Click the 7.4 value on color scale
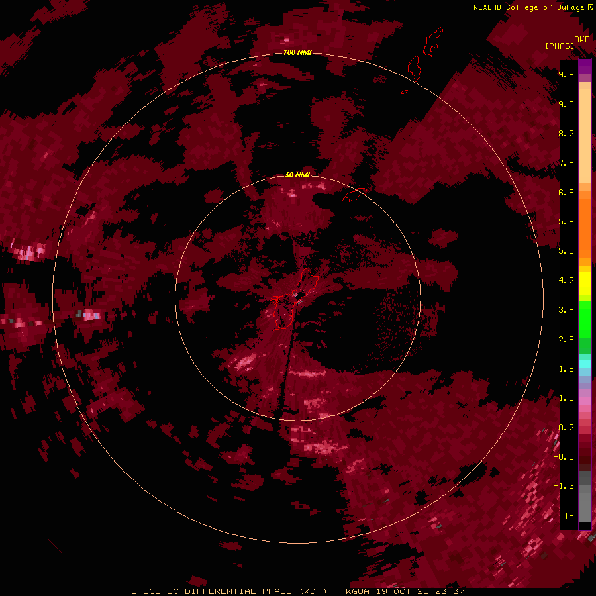596x596 pixels. coord(566,163)
